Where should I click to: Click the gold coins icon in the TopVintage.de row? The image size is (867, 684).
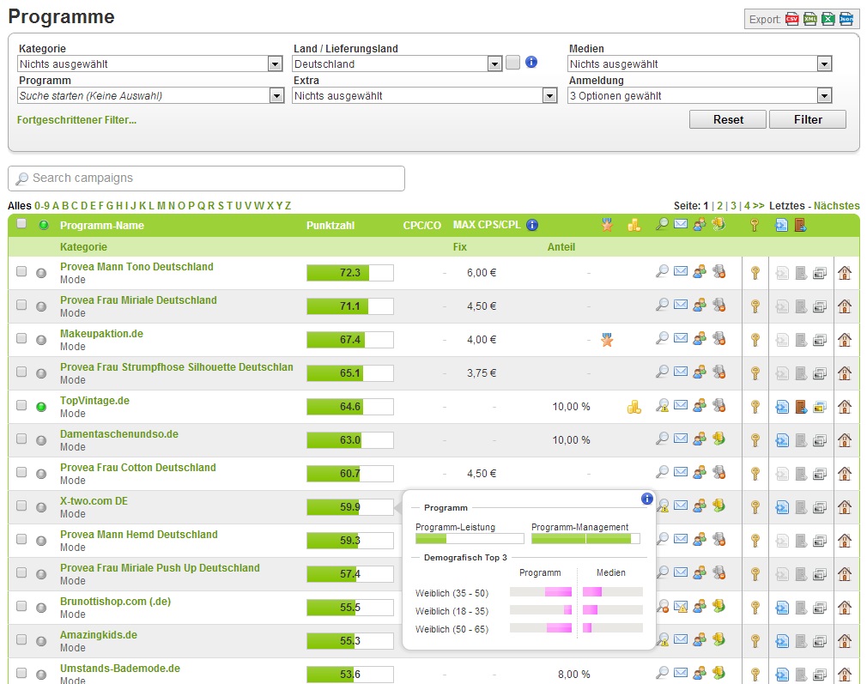pyautogui.click(x=634, y=407)
